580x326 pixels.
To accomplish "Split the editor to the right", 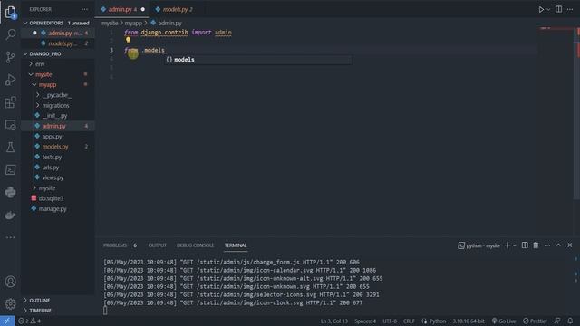I will [558, 9].
